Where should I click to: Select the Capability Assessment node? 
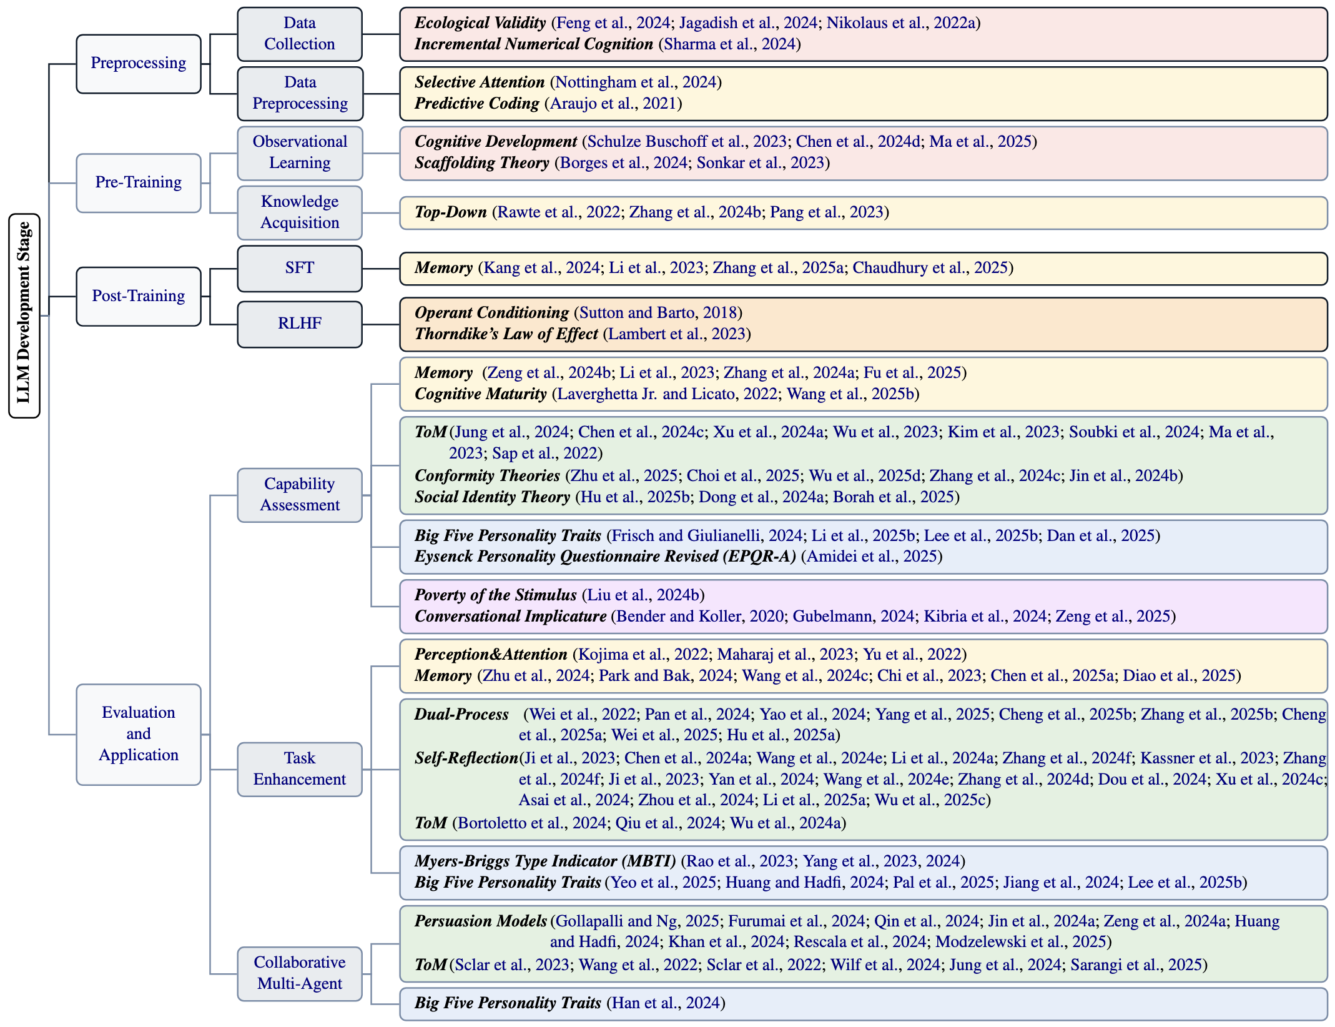[x=299, y=495]
